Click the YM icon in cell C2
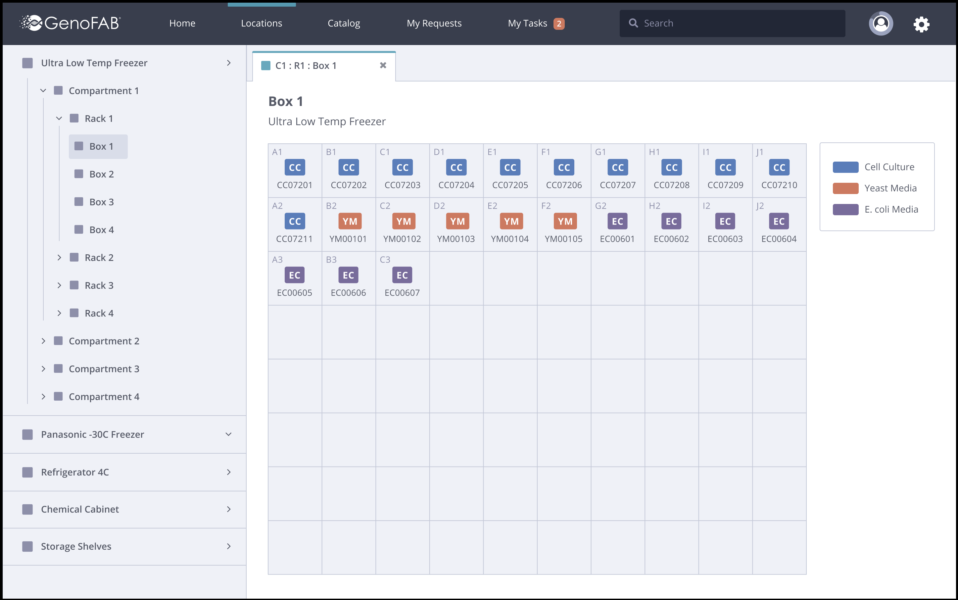Image resolution: width=958 pixels, height=600 pixels. click(404, 222)
